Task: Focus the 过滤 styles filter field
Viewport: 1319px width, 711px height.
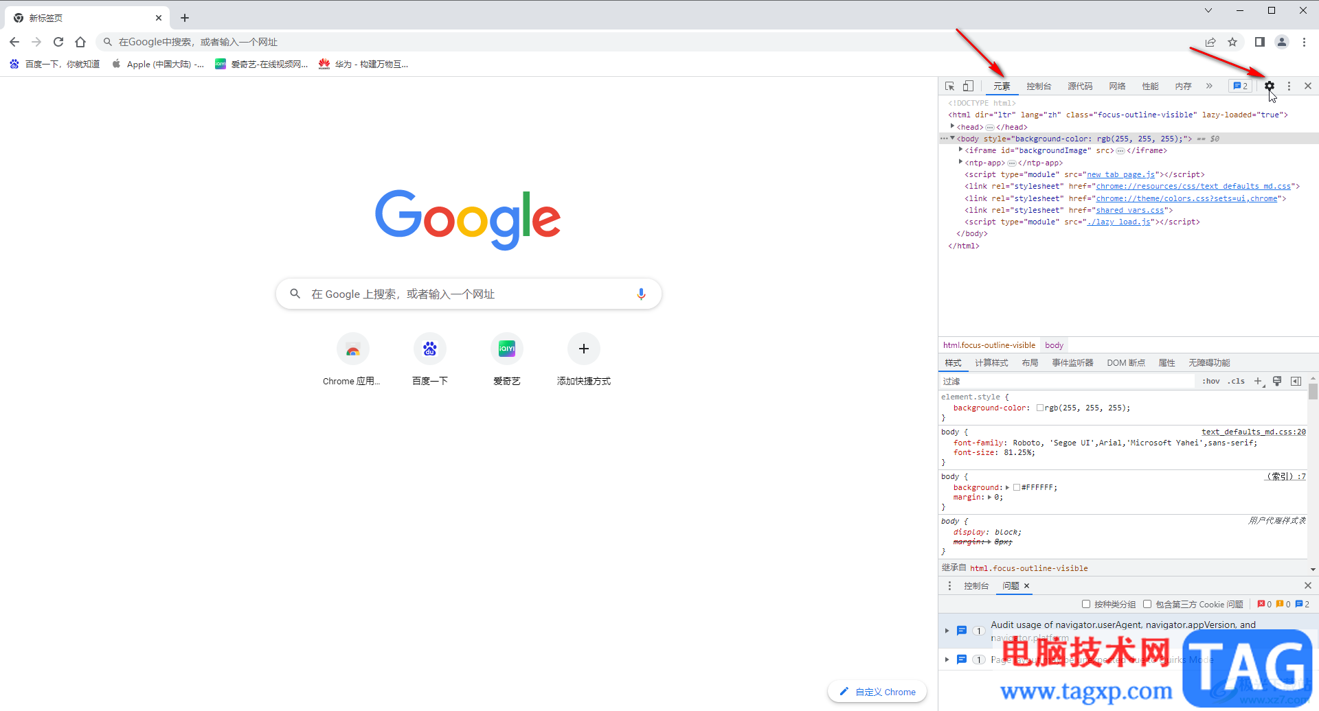Action: click(x=1068, y=382)
